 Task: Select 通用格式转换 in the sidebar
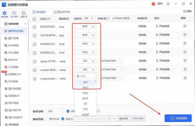[14, 31]
